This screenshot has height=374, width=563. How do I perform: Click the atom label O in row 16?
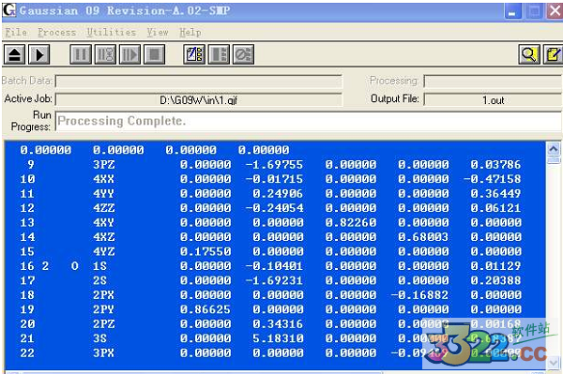74,266
